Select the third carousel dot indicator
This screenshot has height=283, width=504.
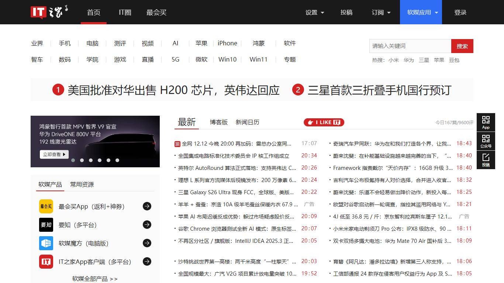pos(91,160)
